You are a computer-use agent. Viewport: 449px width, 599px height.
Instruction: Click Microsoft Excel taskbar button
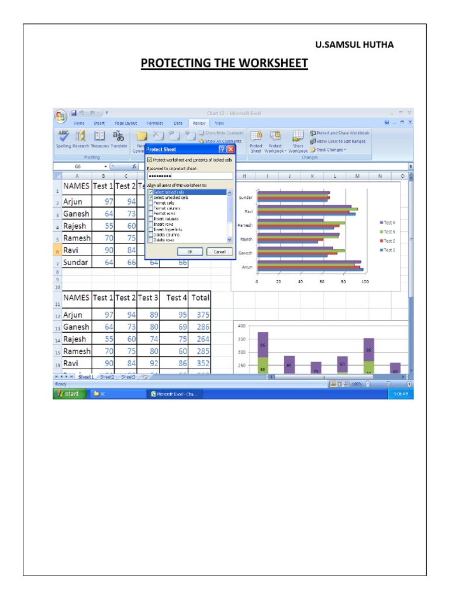coord(174,394)
